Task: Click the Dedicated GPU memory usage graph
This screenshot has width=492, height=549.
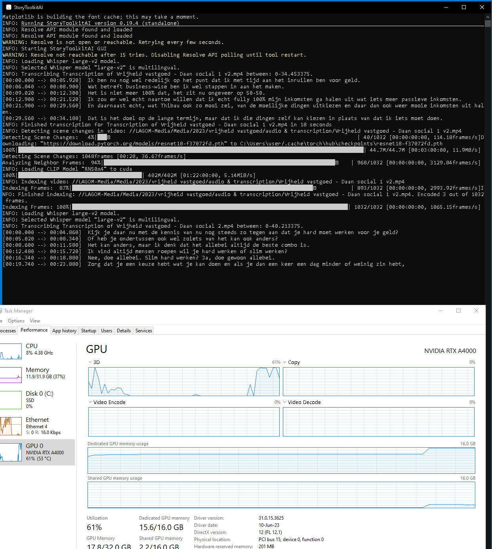Action: (281, 459)
